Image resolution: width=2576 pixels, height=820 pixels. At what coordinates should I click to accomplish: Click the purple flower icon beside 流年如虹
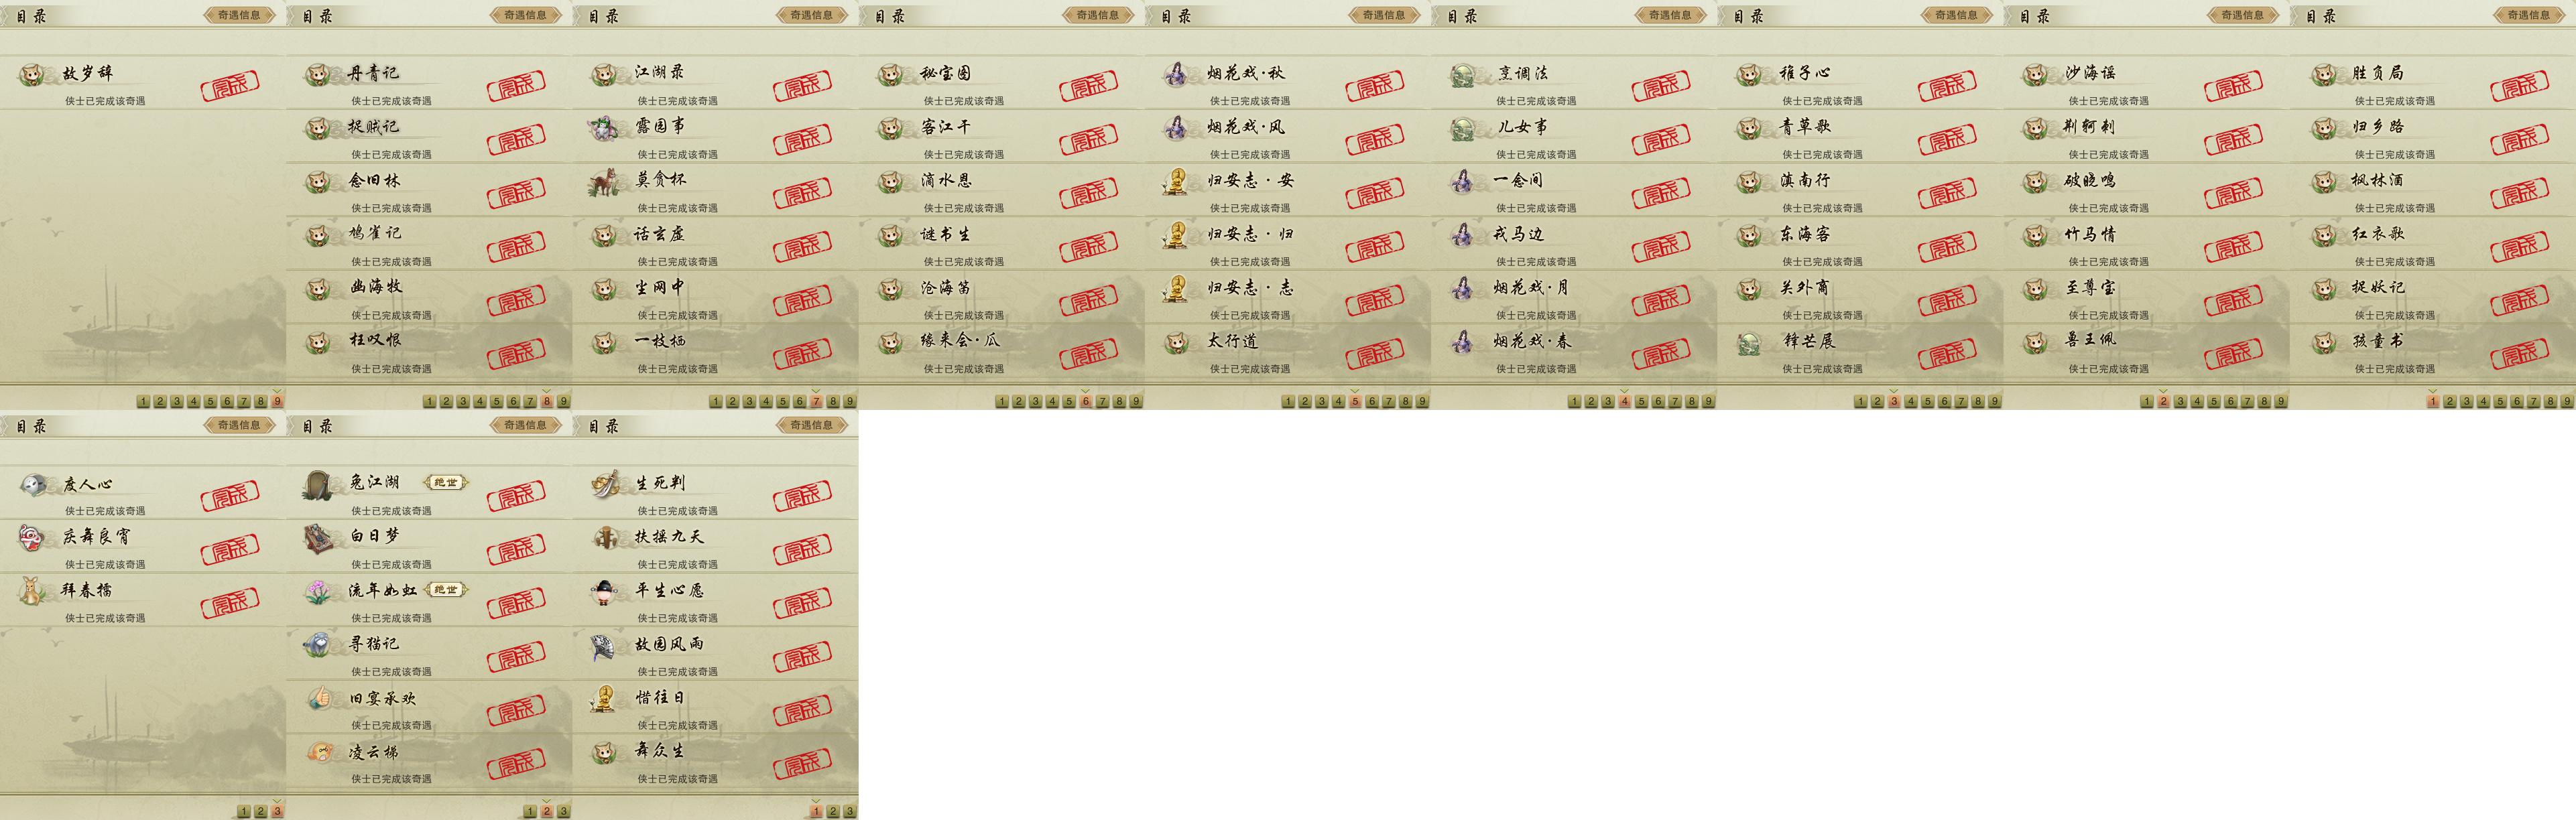(318, 591)
